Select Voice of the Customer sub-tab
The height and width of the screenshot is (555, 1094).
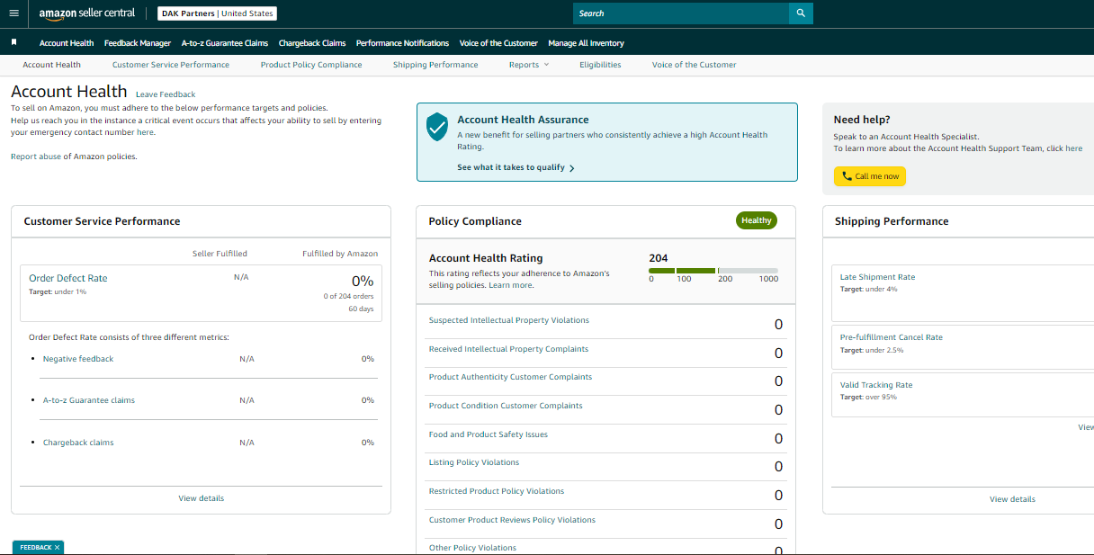coord(694,65)
